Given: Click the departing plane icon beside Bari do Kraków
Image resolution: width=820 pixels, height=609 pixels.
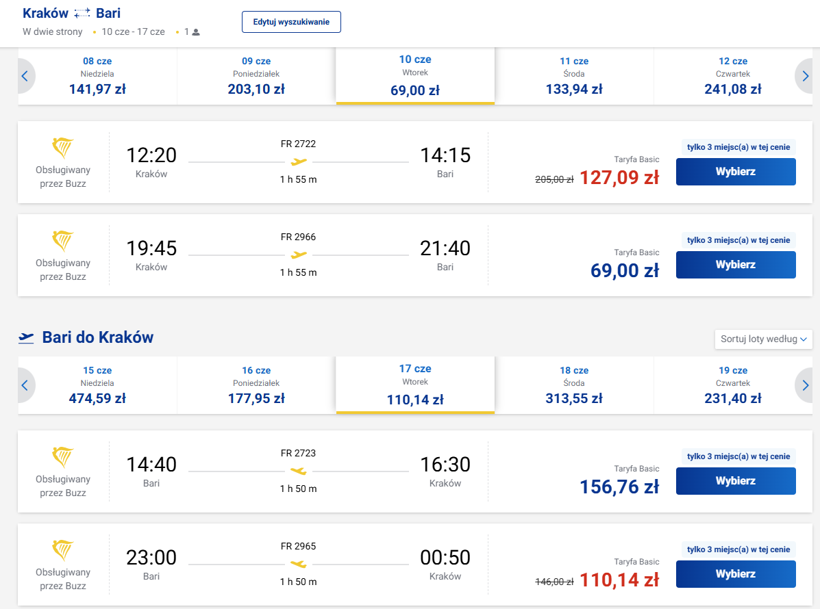Looking at the screenshot, I should [x=27, y=337].
